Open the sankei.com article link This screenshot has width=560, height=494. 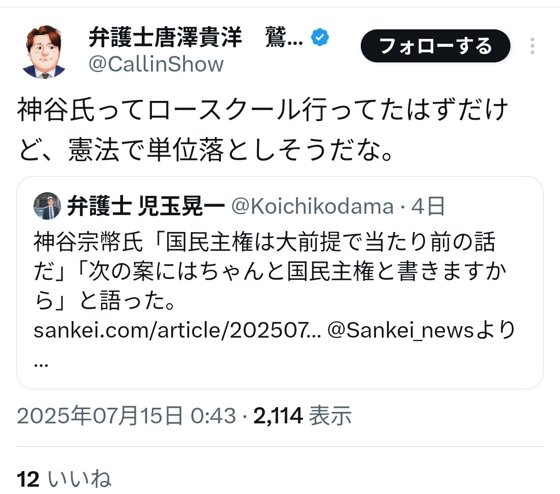178,331
